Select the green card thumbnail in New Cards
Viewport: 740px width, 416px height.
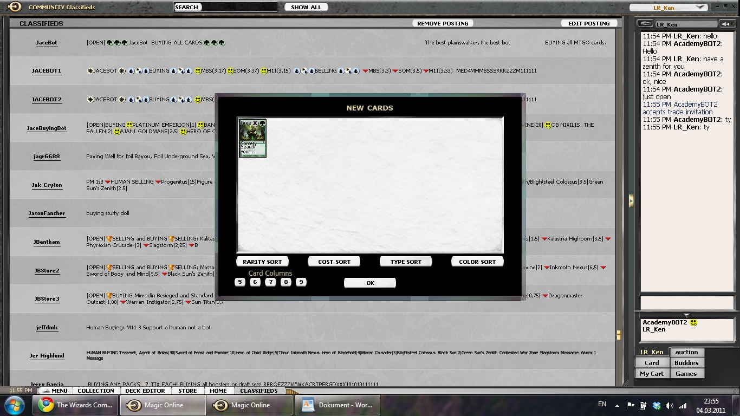(x=252, y=138)
